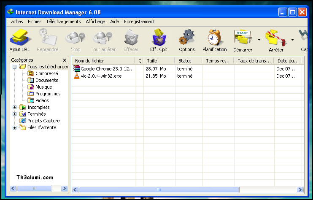
Task: Click the categories panel right scroll arrow
Action: tap(64, 188)
